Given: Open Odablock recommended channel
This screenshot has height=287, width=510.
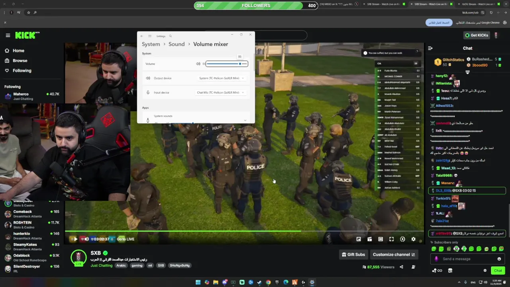Looking at the screenshot, I should (x=32, y=258).
